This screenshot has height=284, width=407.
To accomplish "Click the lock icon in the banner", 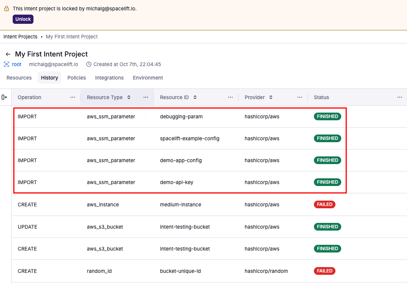I will click(x=7, y=8).
